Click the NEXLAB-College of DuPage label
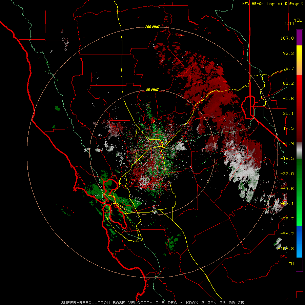Screen dimensions: 305x305 coord(272,4)
